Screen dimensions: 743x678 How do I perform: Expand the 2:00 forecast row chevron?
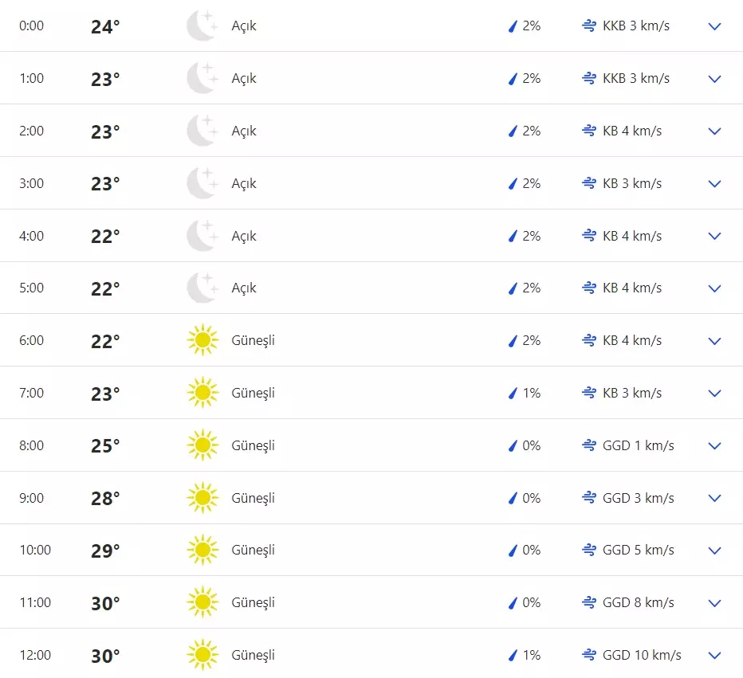tap(714, 131)
